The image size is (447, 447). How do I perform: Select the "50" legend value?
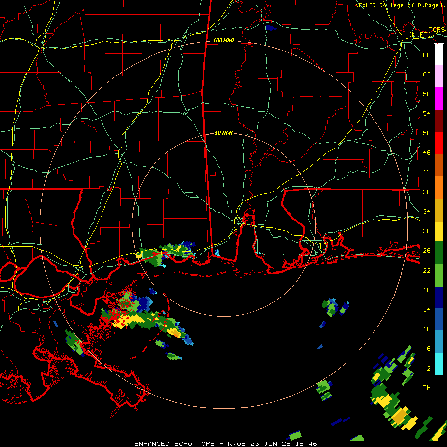[x=427, y=133]
